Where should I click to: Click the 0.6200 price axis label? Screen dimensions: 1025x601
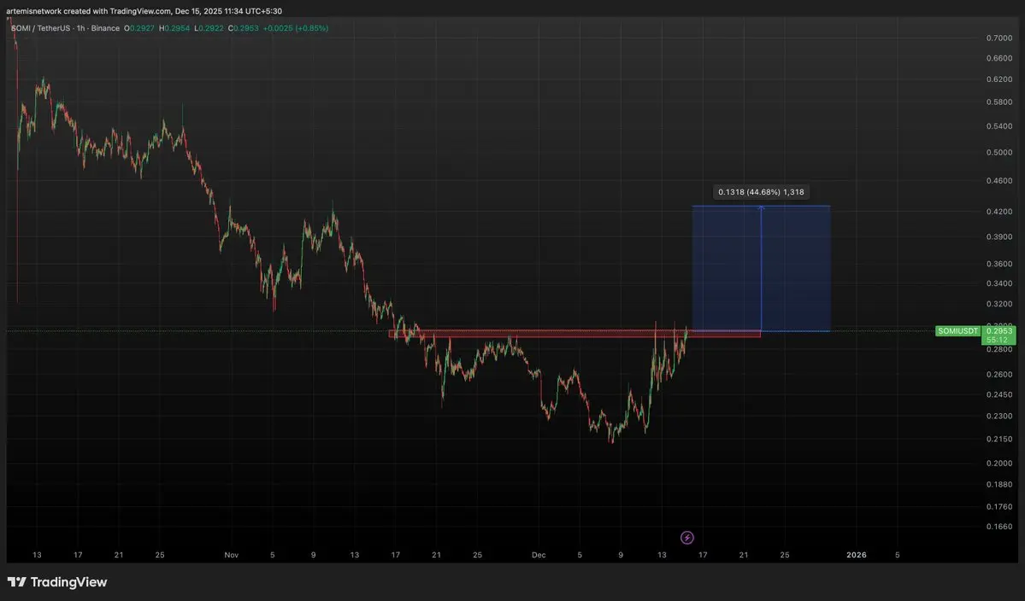pyautogui.click(x=998, y=79)
